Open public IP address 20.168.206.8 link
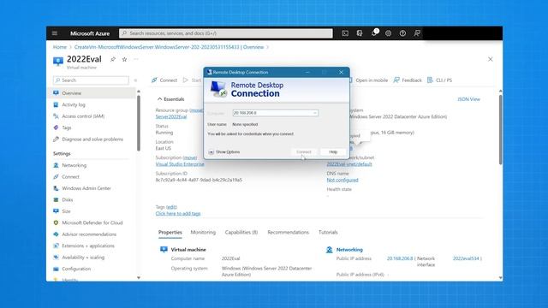Viewport: 548px width, 308px height. [400, 258]
